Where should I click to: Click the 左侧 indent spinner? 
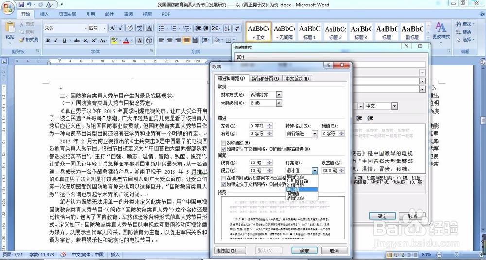[x=270, y=126]
